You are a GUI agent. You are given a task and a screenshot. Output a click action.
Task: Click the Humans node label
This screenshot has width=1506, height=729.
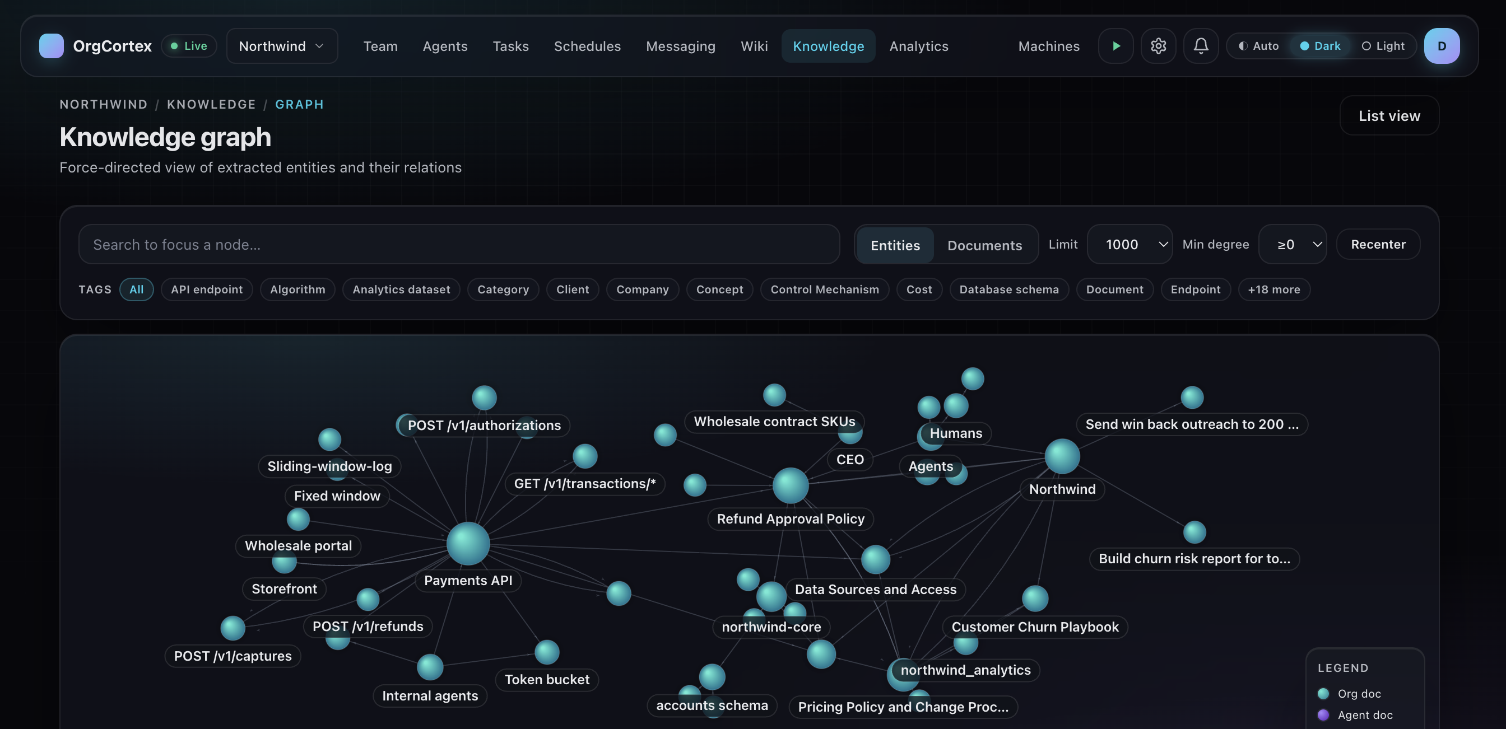click(956, 433)
